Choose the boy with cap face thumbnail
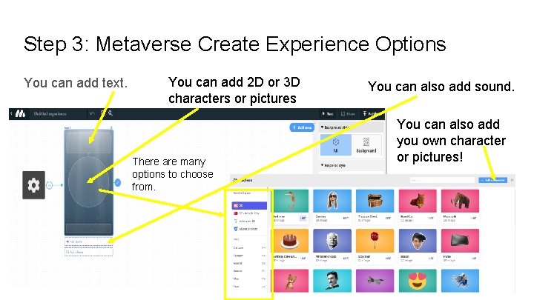Image resolution: width=534 pixels, height=300 pixels. [418, 241]
